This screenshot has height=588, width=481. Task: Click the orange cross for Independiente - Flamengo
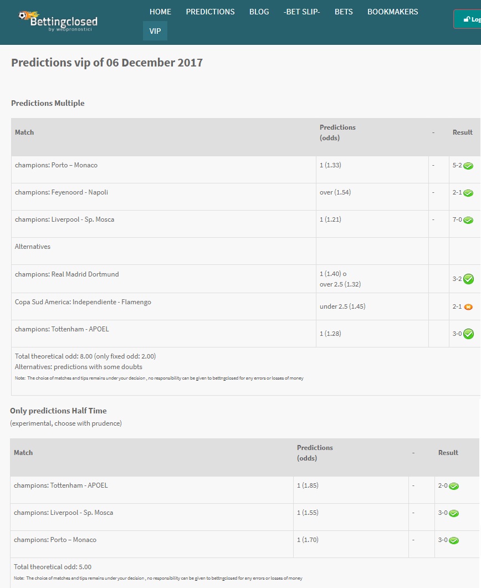point(468,307)
